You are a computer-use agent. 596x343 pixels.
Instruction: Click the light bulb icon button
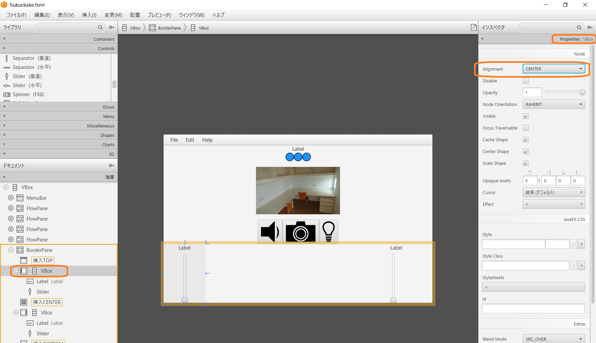[x=328, y=232]
